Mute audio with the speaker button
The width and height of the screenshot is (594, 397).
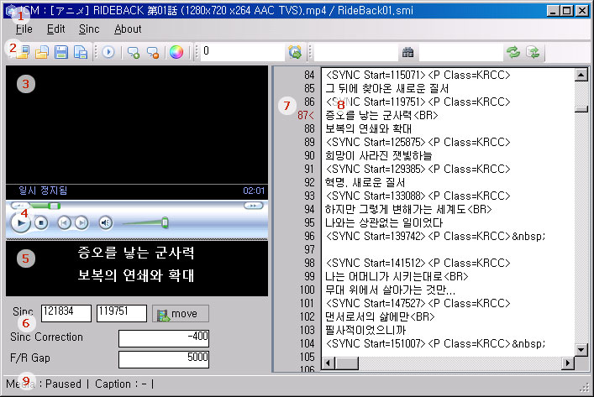[x=106, y=223]
